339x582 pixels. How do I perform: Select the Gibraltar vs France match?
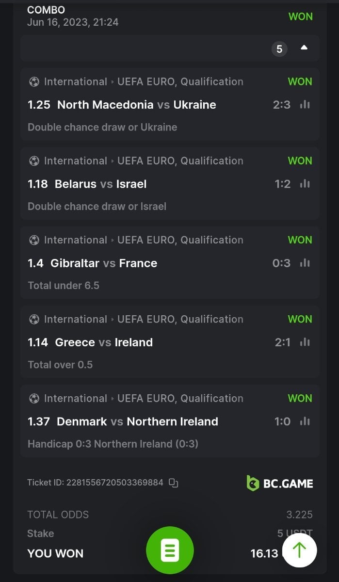[x=104, y=263]
